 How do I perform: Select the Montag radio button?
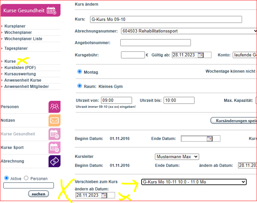click(79, 72)
